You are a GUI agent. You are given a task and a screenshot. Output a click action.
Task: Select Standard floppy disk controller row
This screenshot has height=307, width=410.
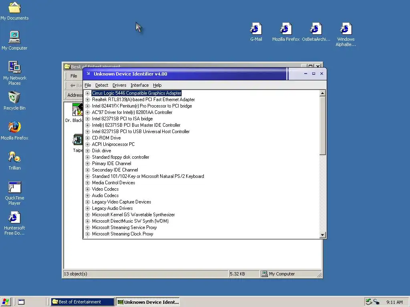click(120, 157)
